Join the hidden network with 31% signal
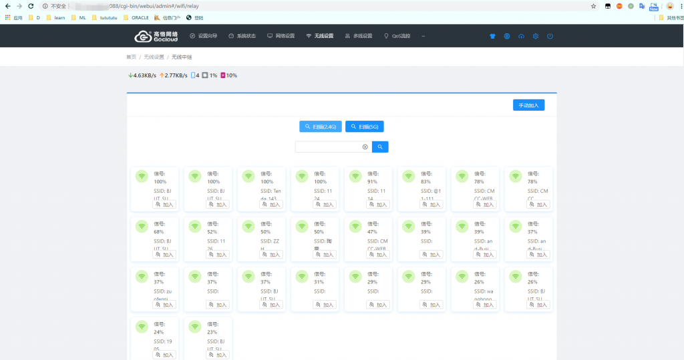Image resolution: width=684 pixels, height=360 pixels. click(x=325, y=305)
